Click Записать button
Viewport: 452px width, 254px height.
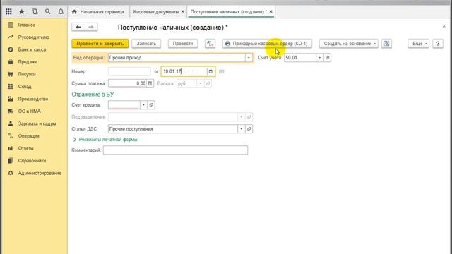146,44
